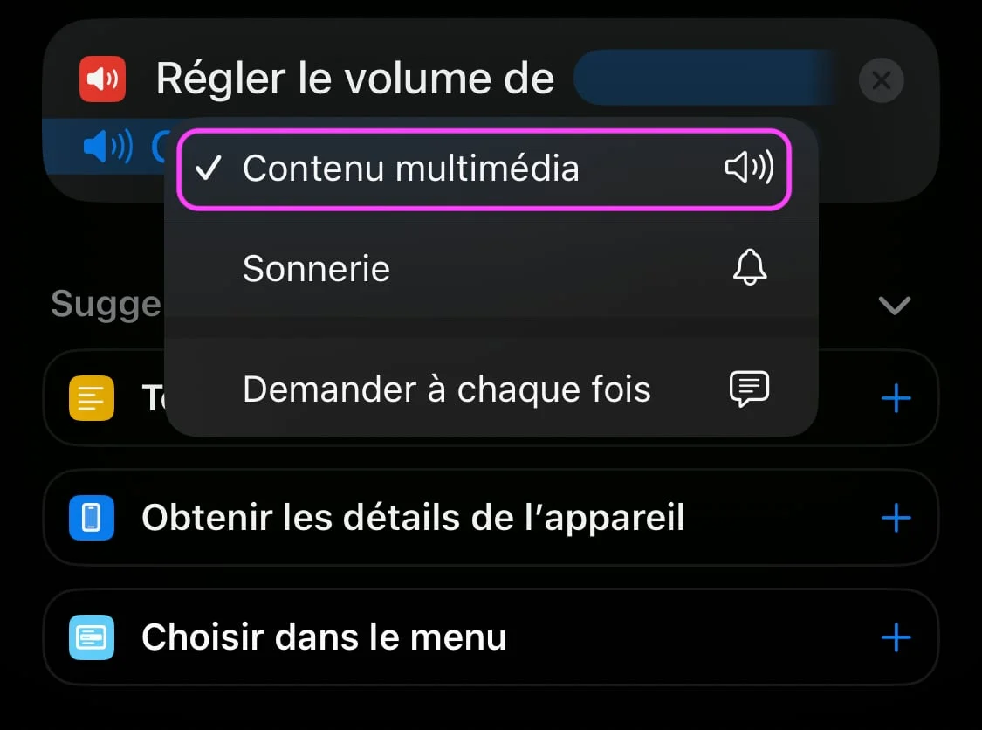The height and width of the screenshot is (730, 982).
Task: Pick Demander à chaque fois
Action: pos(491,389)
